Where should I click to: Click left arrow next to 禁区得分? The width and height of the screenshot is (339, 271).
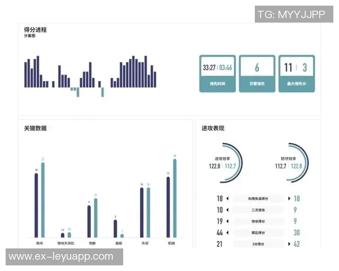click(227, 233)
